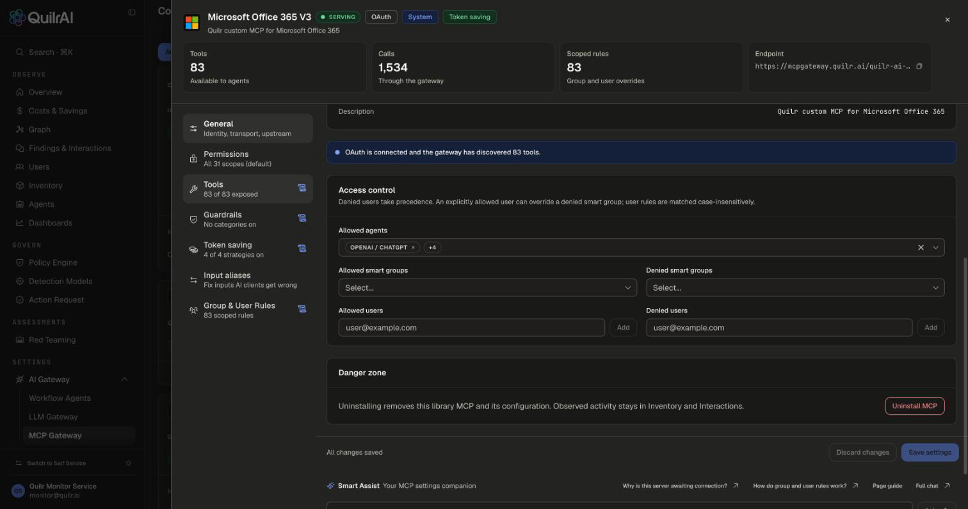Open the Input aliases tab
This screenshot has width=968, height=509.
pos(248,280)
